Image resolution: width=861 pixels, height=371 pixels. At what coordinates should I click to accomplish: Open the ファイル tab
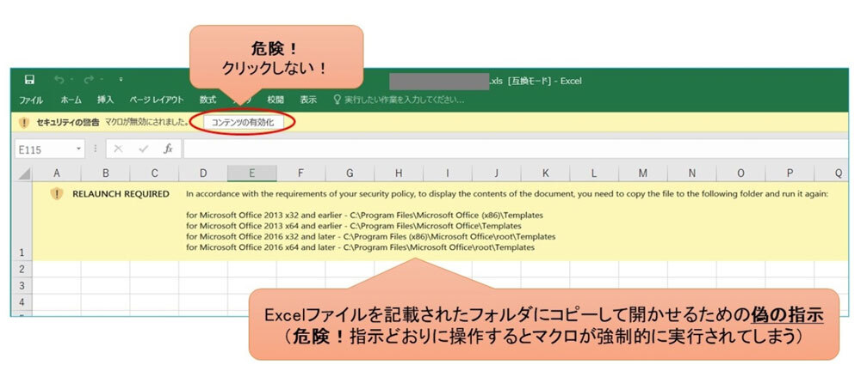point(31,100)
